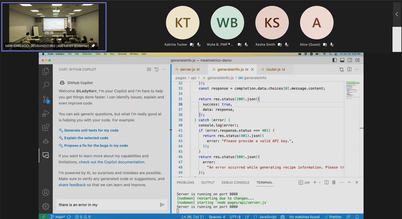Image resolution: width=402 pixels, height=219 pixels.
Task: Split the editor to the right
Action: (349, 70)
